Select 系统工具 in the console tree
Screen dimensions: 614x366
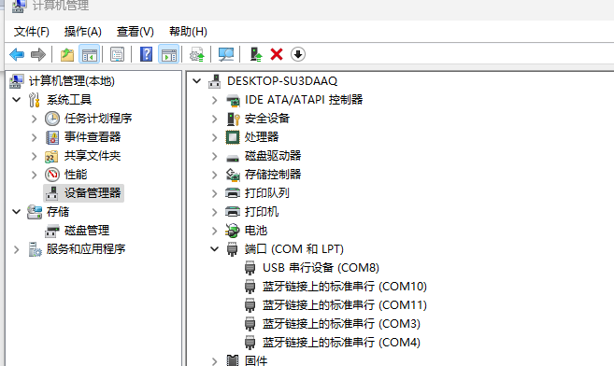click(x=69, y=100)
